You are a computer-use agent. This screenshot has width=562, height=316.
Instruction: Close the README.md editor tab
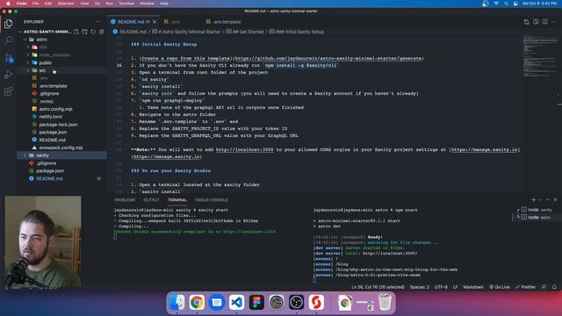point(155,22)
